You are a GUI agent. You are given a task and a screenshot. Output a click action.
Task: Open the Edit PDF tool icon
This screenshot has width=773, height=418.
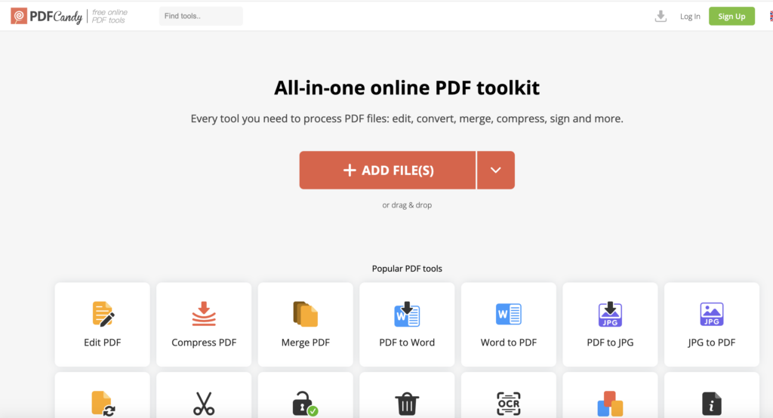click(103, 314)
